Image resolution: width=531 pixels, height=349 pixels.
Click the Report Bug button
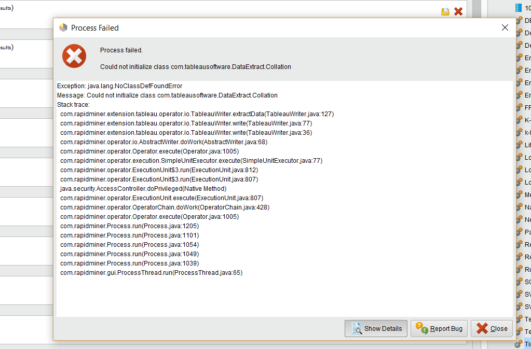(x=439, y=328)
